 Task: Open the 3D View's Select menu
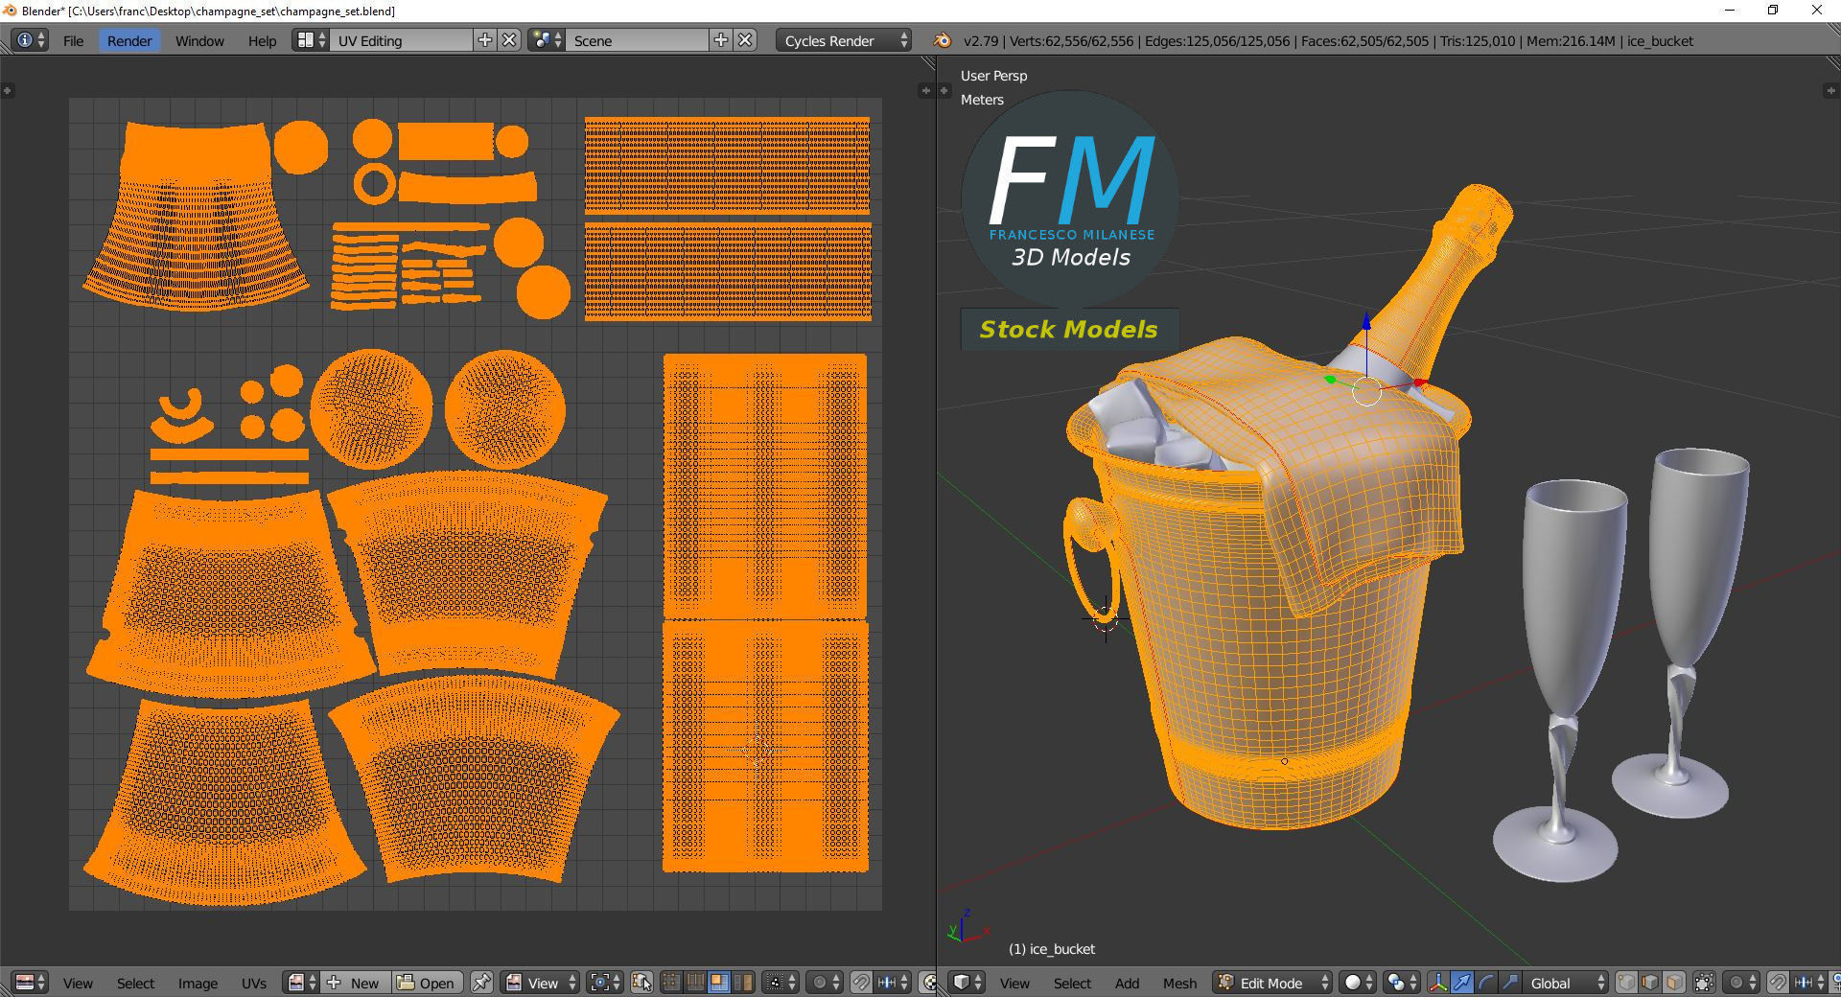point(1072,984)
